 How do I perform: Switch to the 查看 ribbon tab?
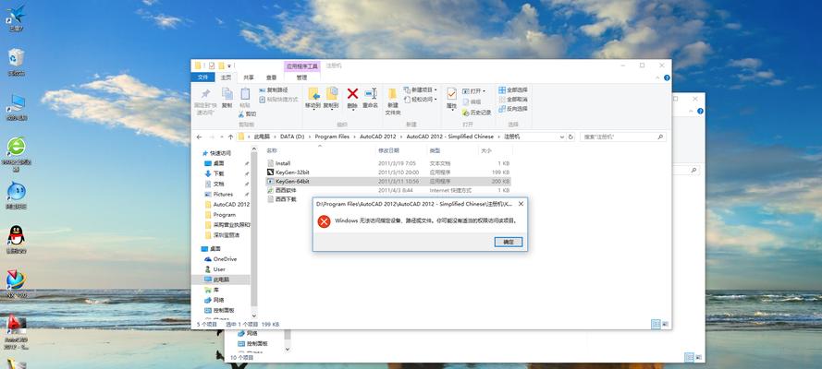point(271,77)
